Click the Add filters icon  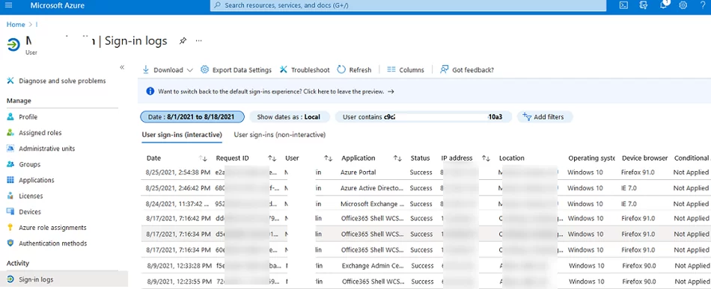point(526,116)
